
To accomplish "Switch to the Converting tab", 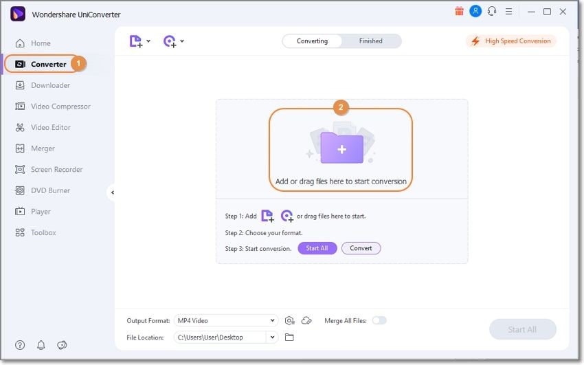I will coord(312,41).
